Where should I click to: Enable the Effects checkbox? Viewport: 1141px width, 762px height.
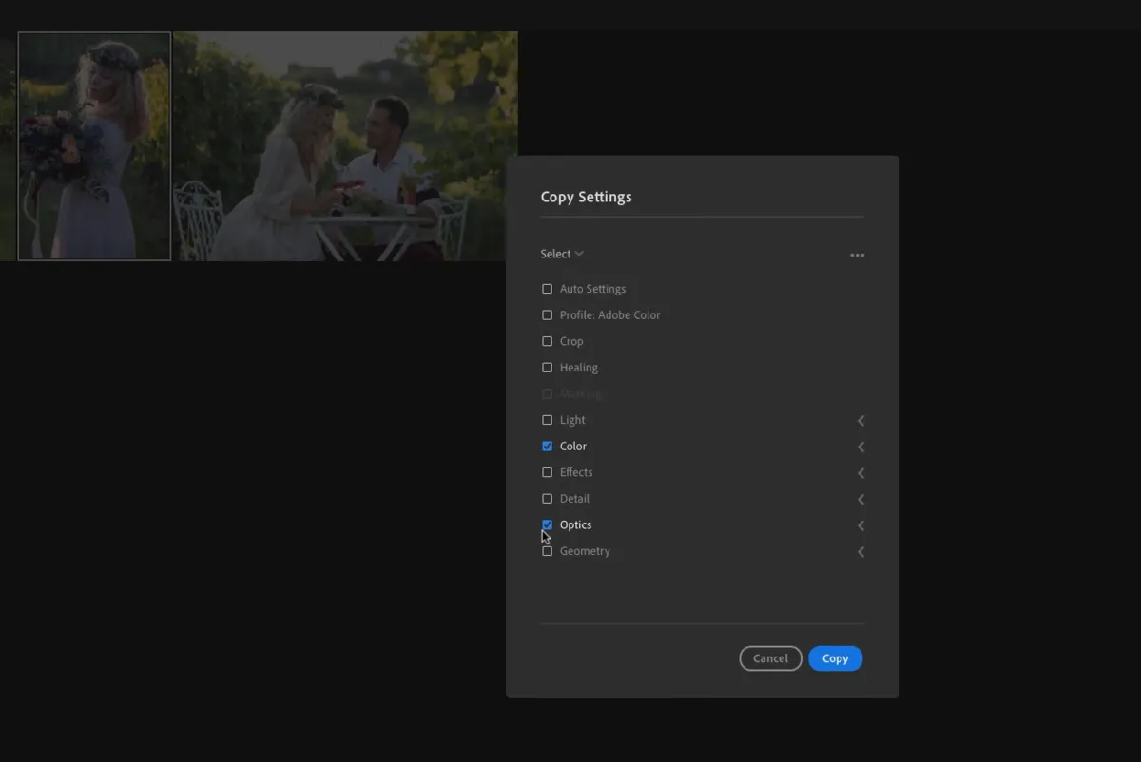547,471
